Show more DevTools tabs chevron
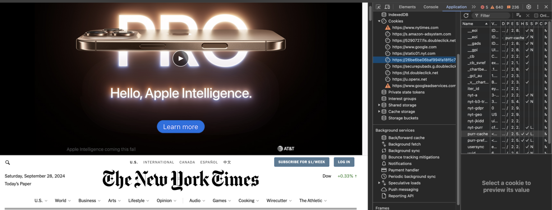Viewport: 552px width, 210px height. coord(474,7)
